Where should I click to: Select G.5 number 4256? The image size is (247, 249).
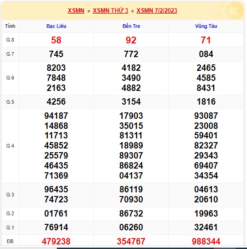(56, 101)
